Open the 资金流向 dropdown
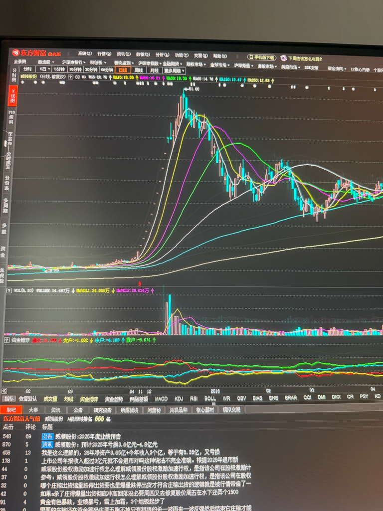The image size is (383, 511). (337, 68)
